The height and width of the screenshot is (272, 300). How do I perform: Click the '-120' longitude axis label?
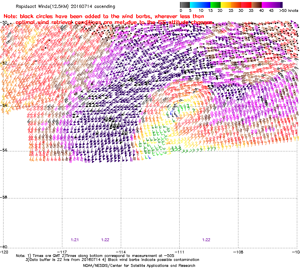(4, 252)
